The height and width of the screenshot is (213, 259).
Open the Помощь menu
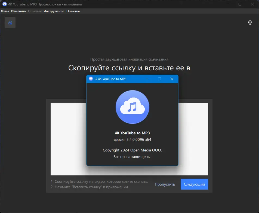[73, 11]
